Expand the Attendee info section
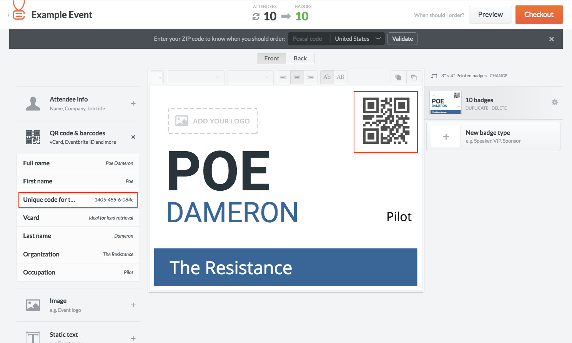The height and width of the screenshot is (343, 572). [133, 103]
